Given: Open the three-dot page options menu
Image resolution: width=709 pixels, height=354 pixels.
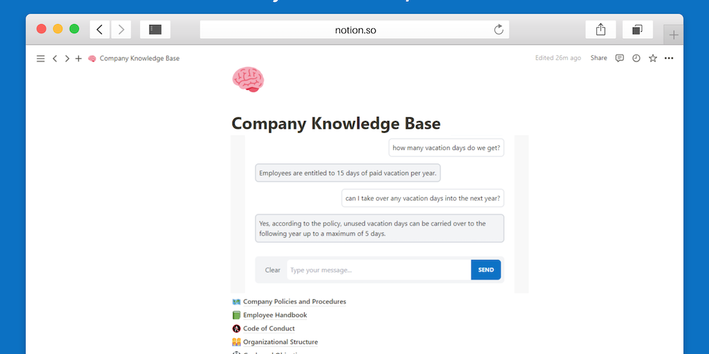Looking at the screenshot, I should tap(669, 58).
